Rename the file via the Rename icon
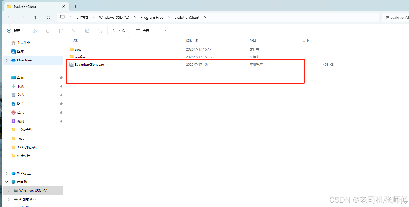The width and height of the screenshot is (409, 207). [74, 30]
